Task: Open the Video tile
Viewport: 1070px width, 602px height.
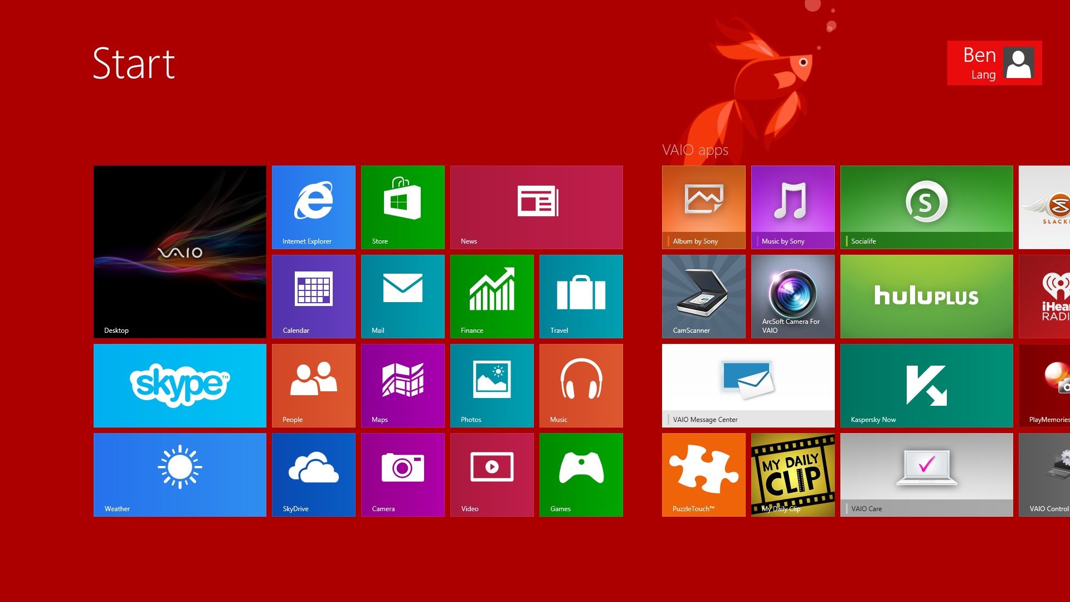Action: click(492, 475)
